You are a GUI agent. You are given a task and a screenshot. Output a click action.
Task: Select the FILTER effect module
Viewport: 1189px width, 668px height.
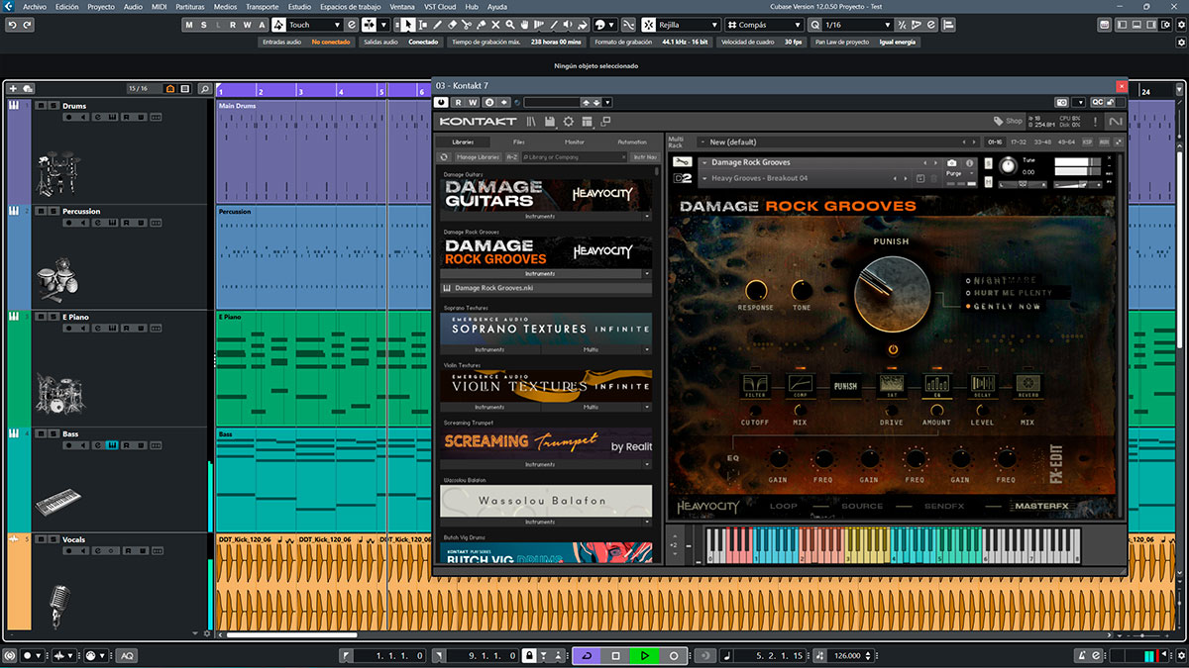point(755,386)
